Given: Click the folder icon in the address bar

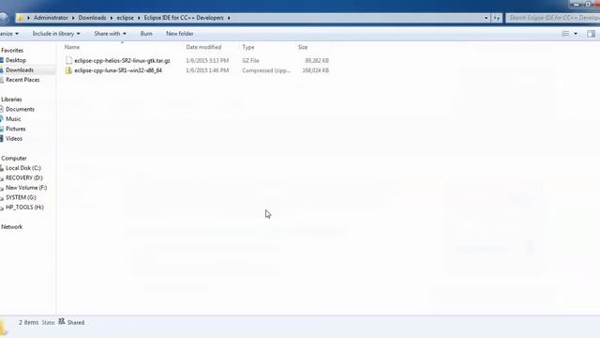Looking at the screenshot, I should coord(20,18).
